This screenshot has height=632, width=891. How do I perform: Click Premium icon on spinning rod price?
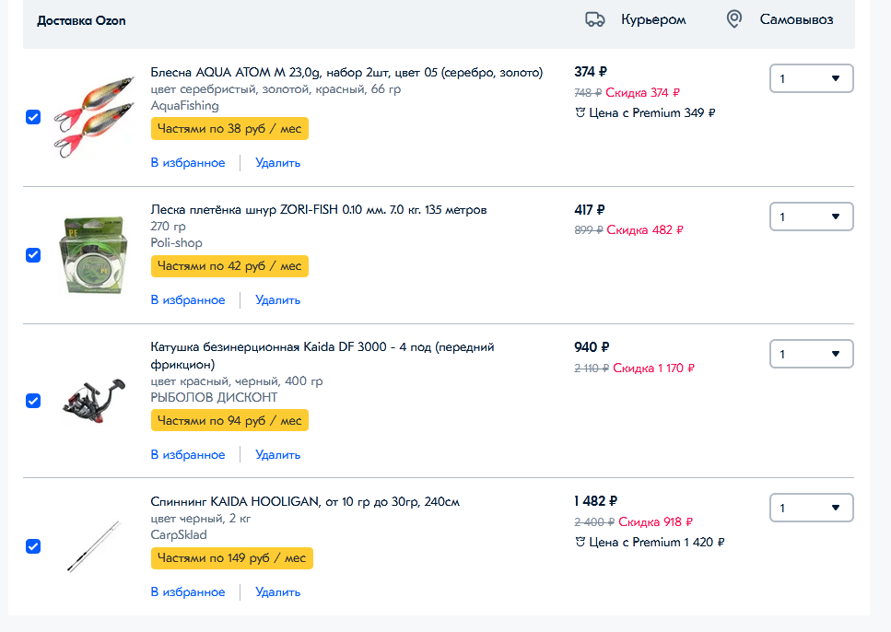click(x=580, y=543)
